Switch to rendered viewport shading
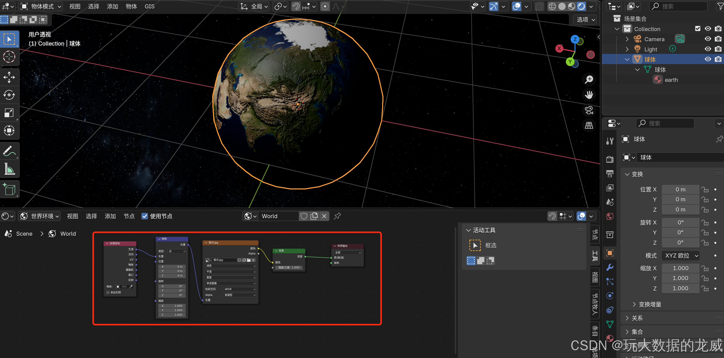The image size is (724, 358). pyautogui.click(x=581, y=6)
